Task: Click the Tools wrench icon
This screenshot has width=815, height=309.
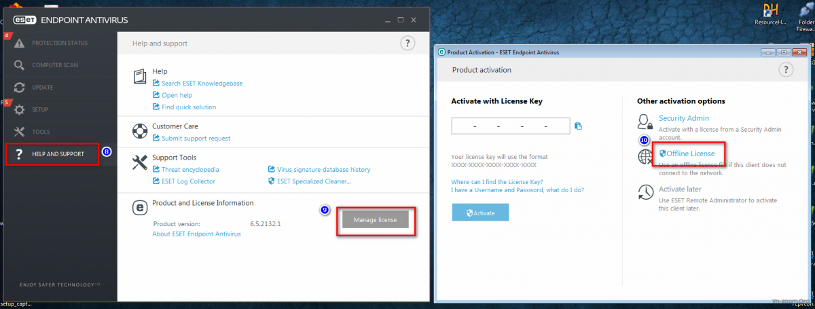Action: click(x=20, y=132)
